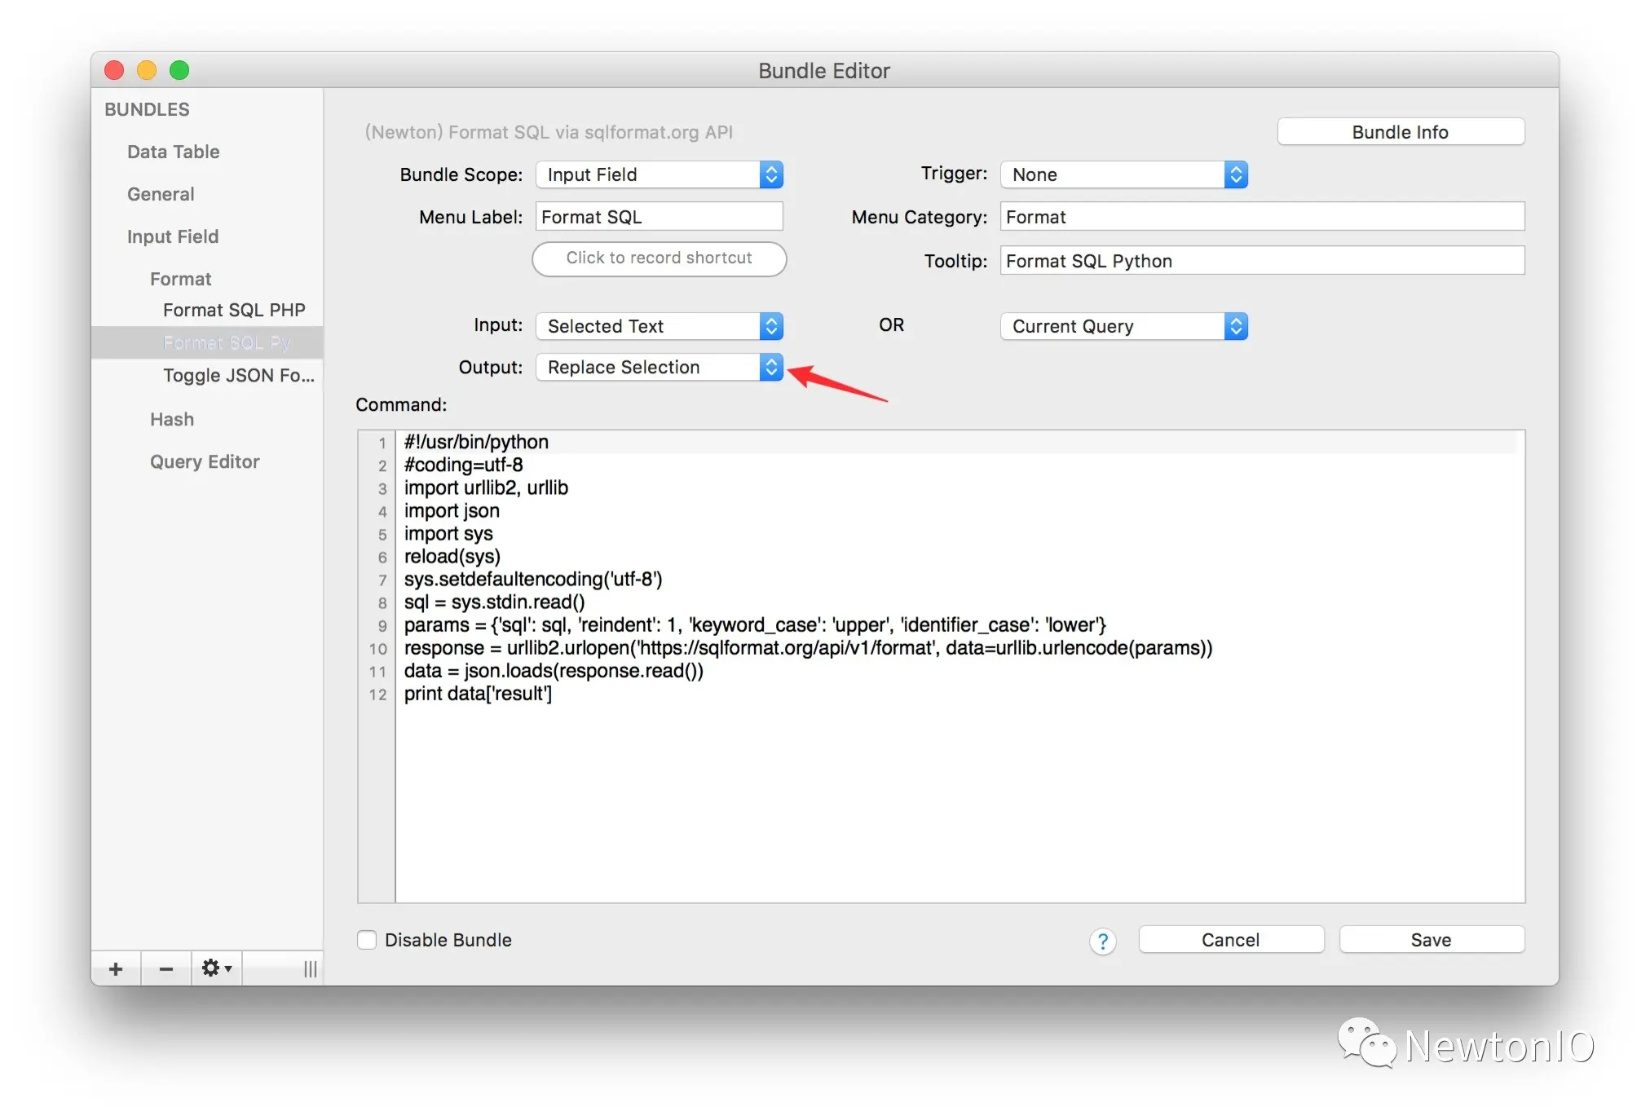This screenshot has width=1650, height=1116.
Task: Select the Format SQL PHP bundle
Action: point(234,310)
